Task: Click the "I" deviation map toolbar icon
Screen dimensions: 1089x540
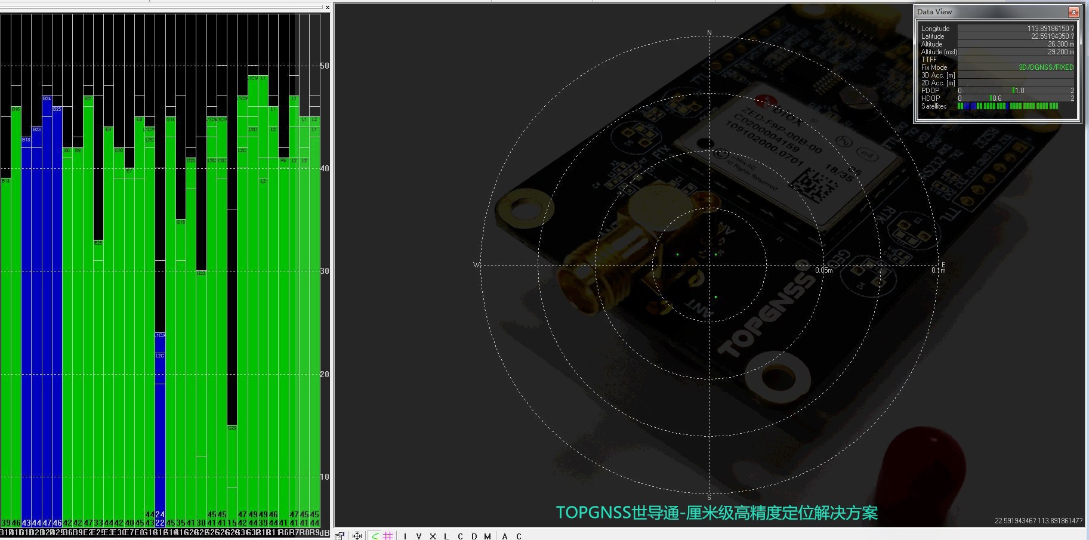Action: click(x=405, y=535)
